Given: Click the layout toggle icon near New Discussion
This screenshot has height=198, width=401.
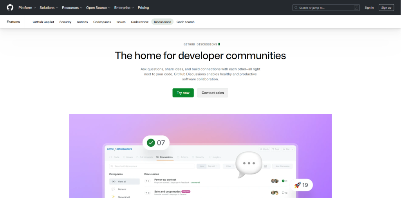Looking at the screenshot, I should tap(265, 166).
